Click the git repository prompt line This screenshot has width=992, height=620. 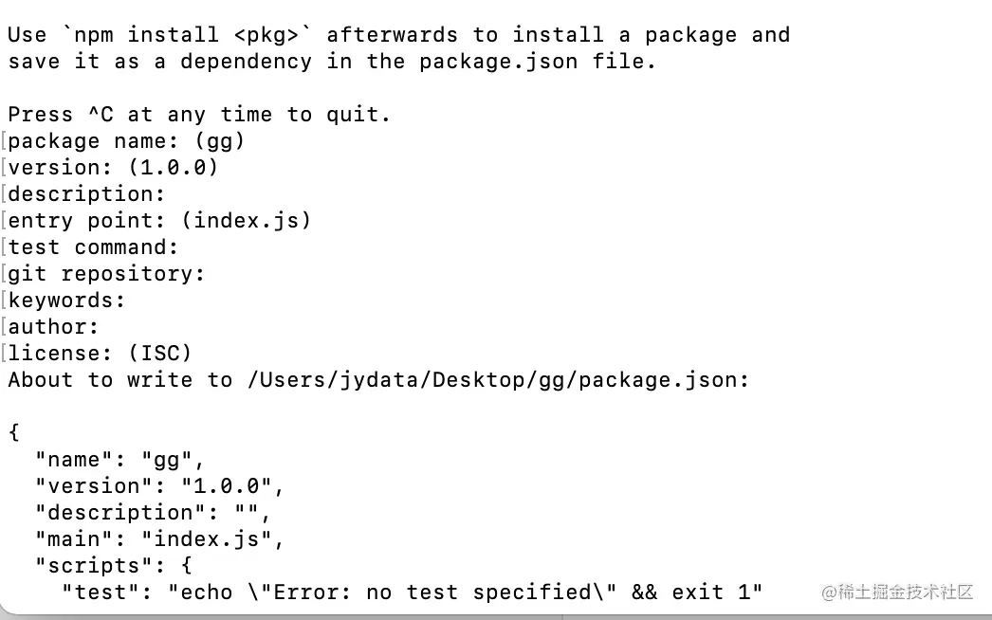(x=106, y=274)
